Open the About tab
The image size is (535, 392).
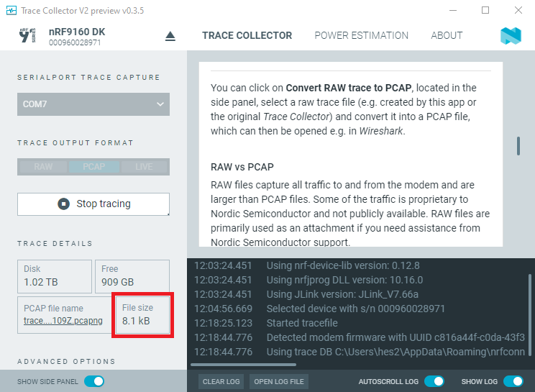(447, 35)
